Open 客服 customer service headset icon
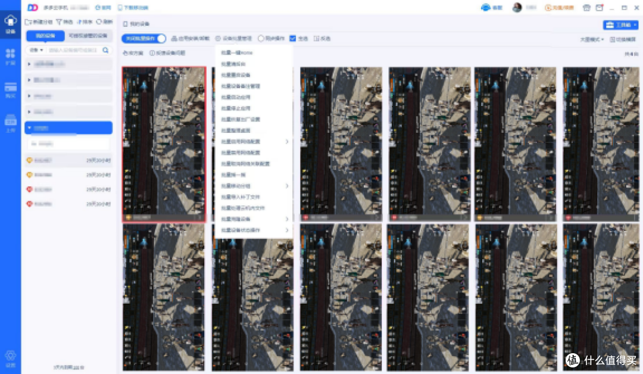This screenshot has width=643, height=374. pos(486,7)
